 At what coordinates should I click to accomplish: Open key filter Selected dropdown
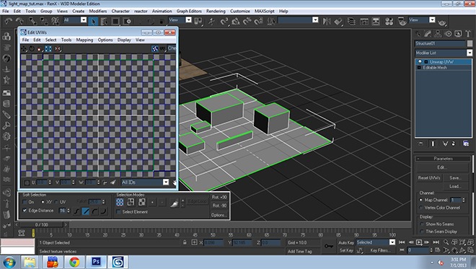click(x=392, y=242)
